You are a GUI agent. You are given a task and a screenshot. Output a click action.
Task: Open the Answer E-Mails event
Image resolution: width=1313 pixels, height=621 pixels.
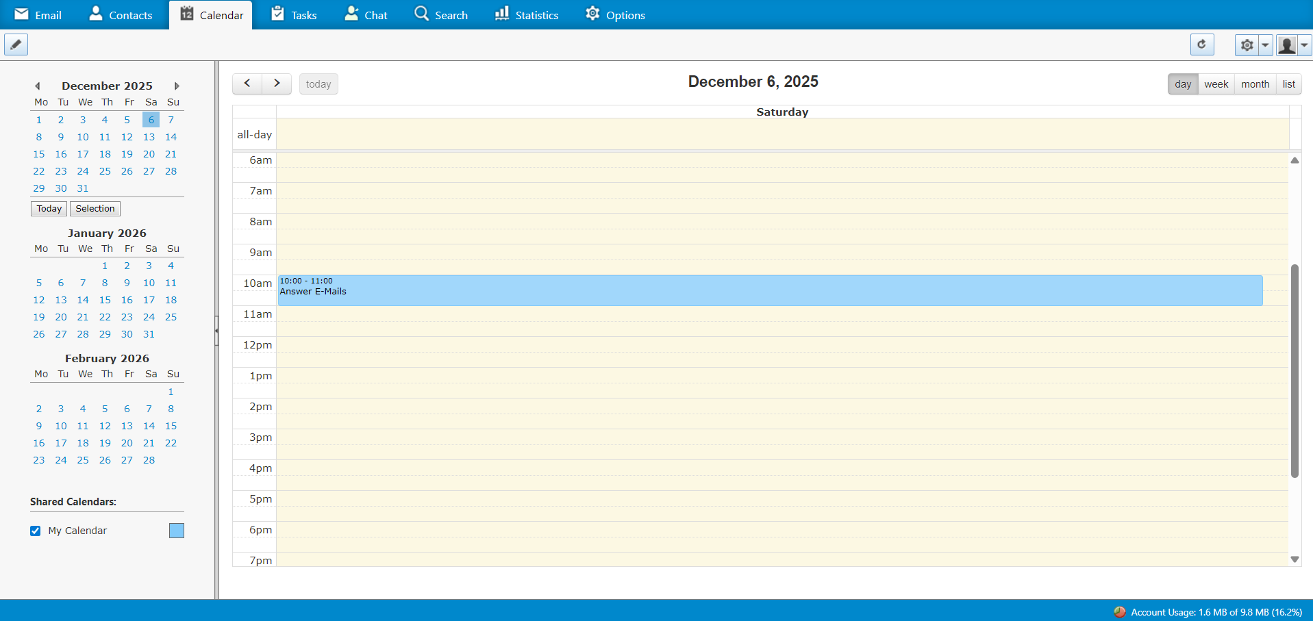(x=769, y=291)
